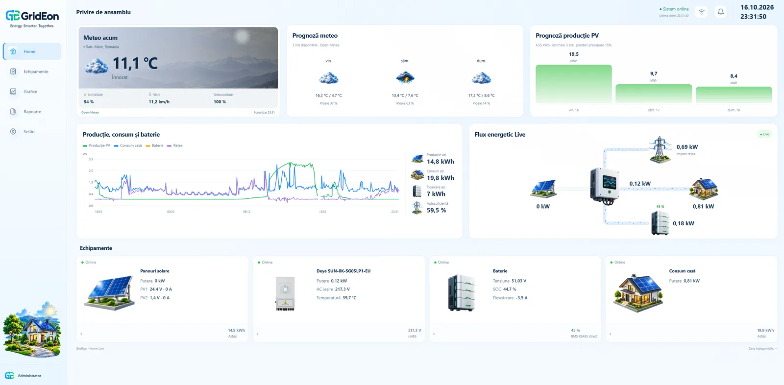Go to Grafice in the sidebar
Image resolution: width=784 pixels, height=385 pixels.
click(32, 92)
